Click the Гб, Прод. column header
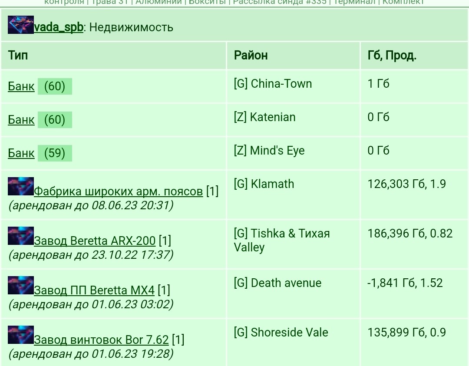 coord(415,56)
